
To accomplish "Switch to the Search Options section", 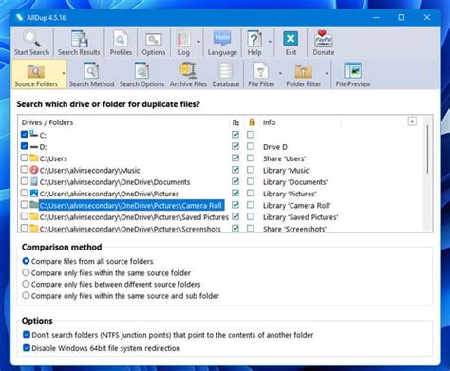I will click(x=141, y=75).
